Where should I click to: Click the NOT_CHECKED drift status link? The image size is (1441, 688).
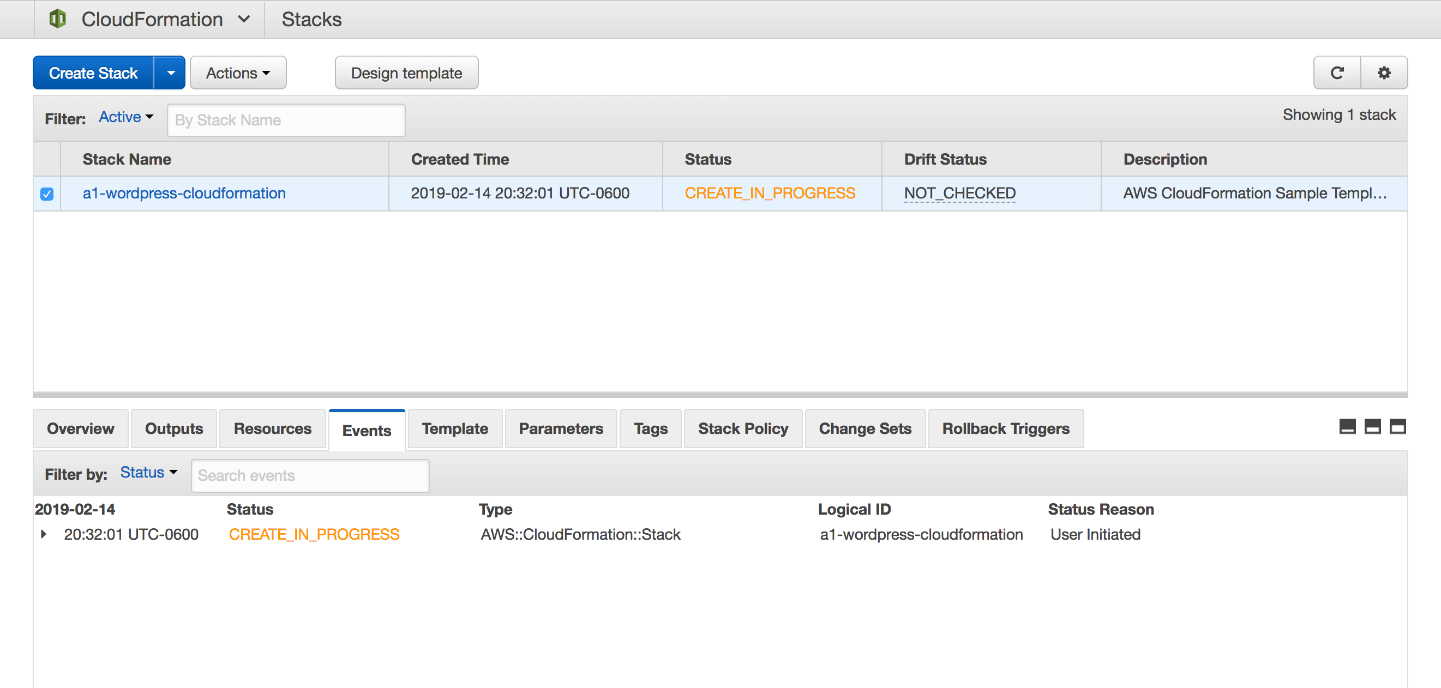pyautogui.click(x=959, y=193)
